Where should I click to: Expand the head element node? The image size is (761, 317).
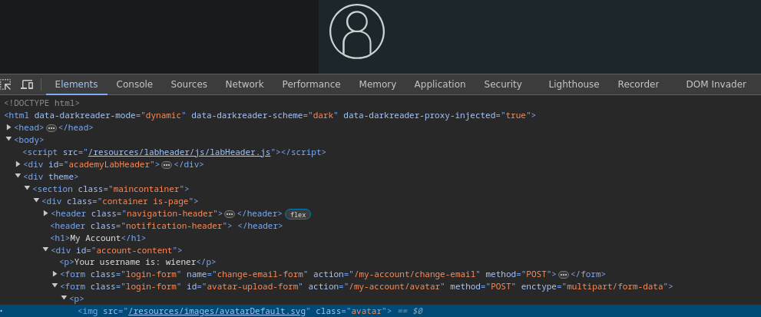click(8, 127)
